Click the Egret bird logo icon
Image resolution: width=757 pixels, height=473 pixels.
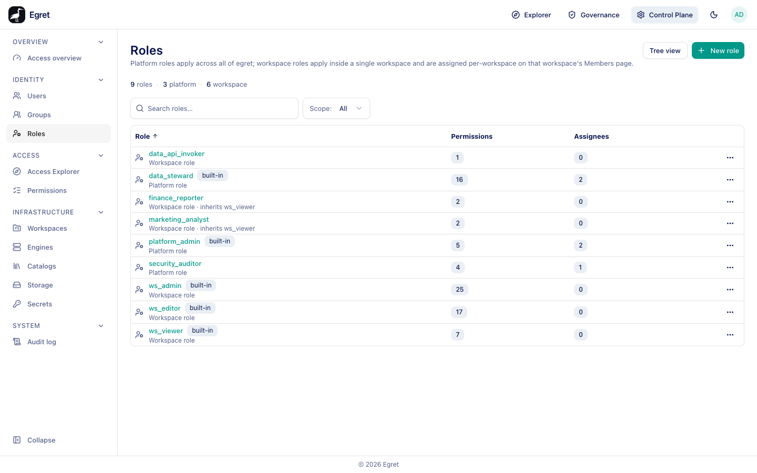17,15
